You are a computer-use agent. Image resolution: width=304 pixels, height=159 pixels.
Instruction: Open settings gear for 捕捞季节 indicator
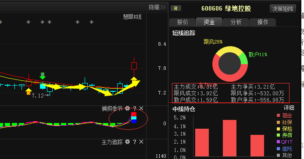(x=127, y=108)
